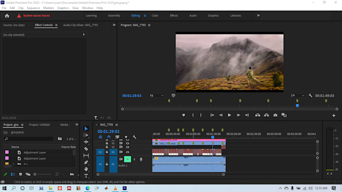Click System issues found warning
This screenshot has height=192, width=342.
tap(34, 16)
